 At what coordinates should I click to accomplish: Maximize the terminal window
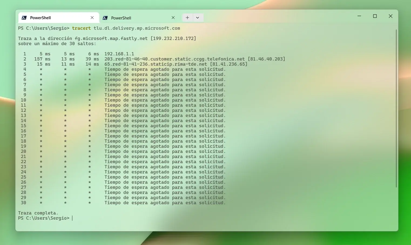click(x=375, y=16)
